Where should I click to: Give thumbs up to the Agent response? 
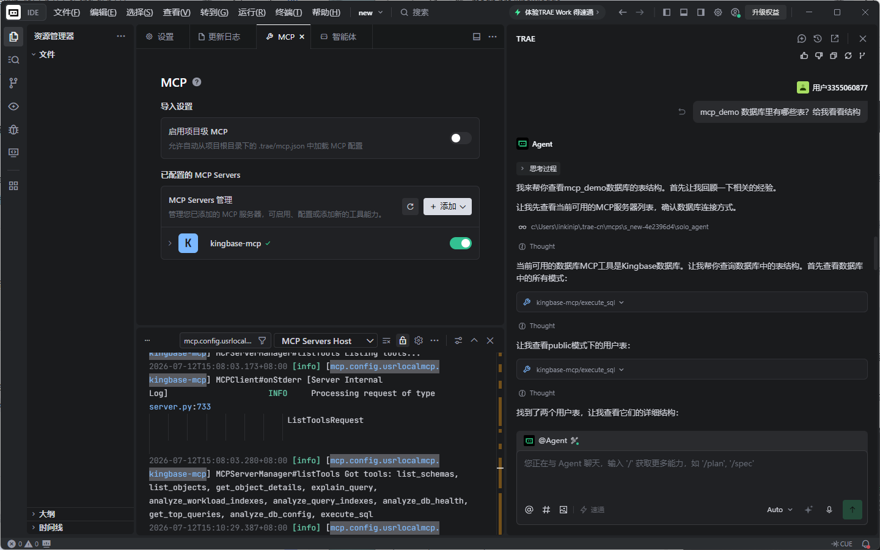click(804, 56)
